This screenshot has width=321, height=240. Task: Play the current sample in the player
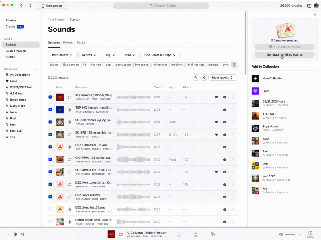pyautogui.click(x=16, y=234)
